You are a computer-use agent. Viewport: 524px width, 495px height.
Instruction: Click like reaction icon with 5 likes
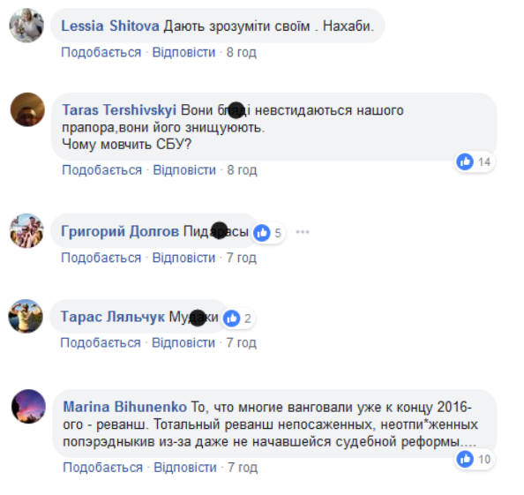point(262,233)
